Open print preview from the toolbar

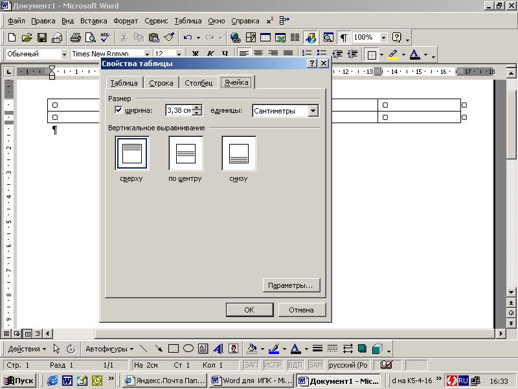pos(90,38)
